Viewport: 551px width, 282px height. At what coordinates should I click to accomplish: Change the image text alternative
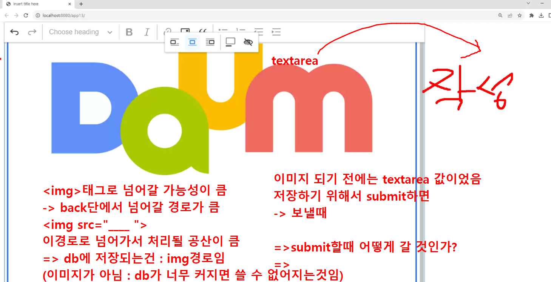[x=248, y=42]
